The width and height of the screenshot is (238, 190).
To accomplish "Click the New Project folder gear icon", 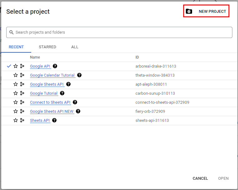I will tap(189, 11).
